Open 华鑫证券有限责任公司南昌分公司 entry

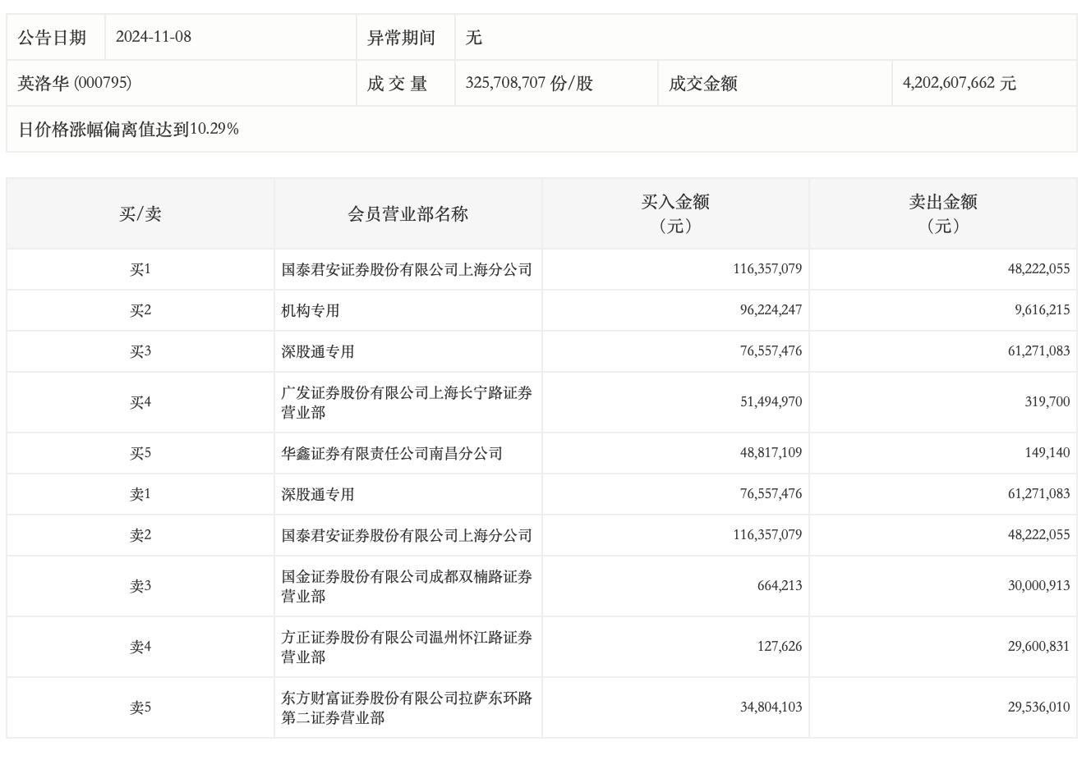coord(392,454)
